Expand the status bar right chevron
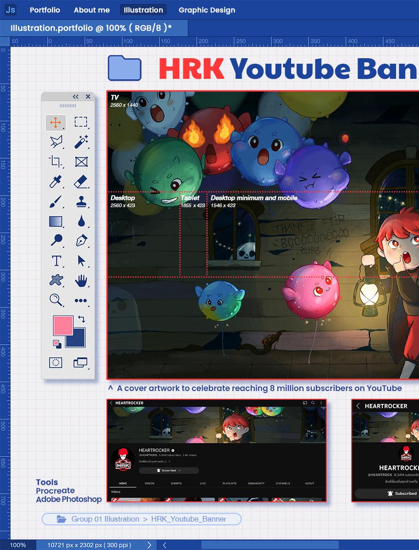The height and width of the screenshot is (550, 419). coord(149,545)
